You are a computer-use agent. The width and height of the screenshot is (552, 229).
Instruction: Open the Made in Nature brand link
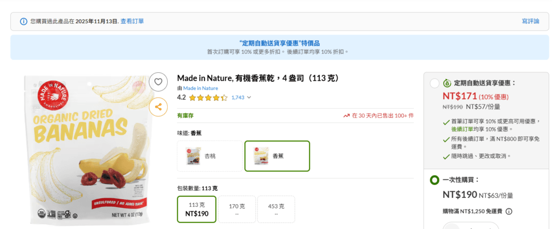201,88
